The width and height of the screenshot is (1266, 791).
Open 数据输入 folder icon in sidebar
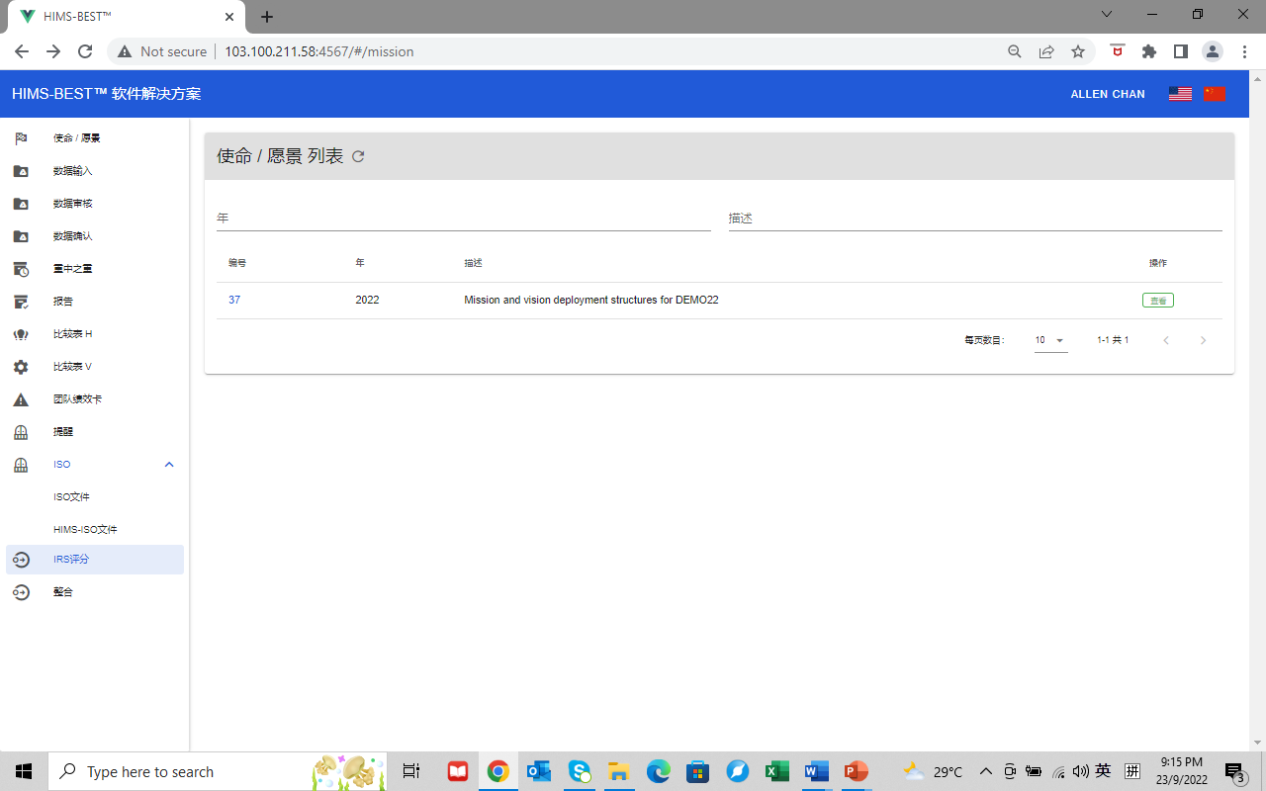click(21, 171)
